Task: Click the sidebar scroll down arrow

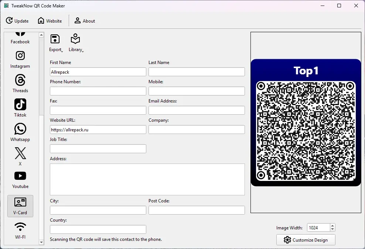Action: 41,242
